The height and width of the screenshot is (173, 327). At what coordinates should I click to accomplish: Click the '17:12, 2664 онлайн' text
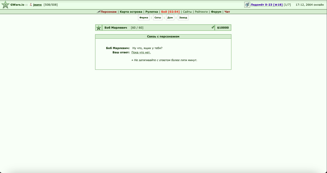coord(310,5)
